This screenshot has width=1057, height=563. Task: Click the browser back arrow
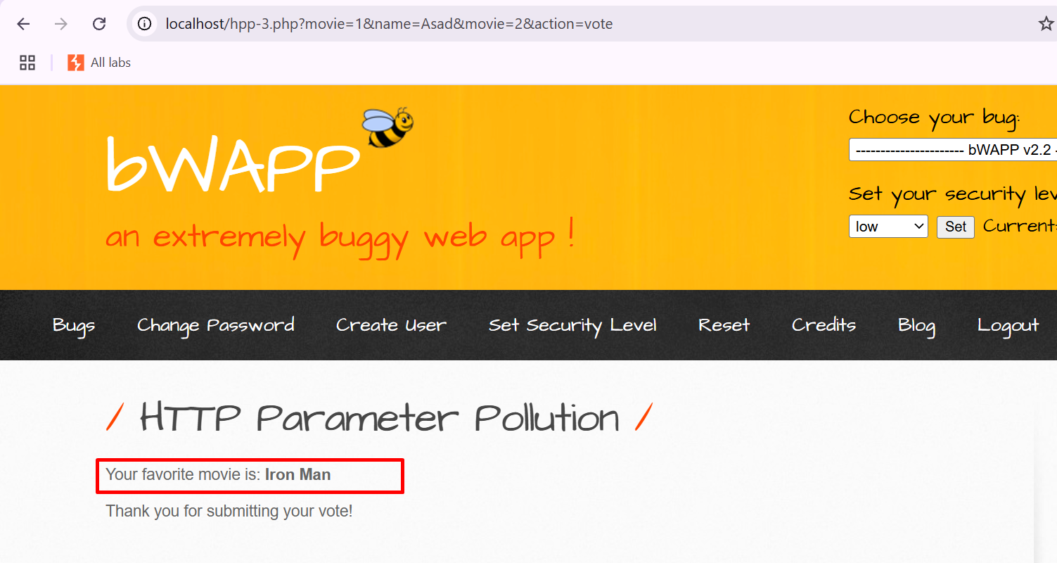click(x=23, y=24)
